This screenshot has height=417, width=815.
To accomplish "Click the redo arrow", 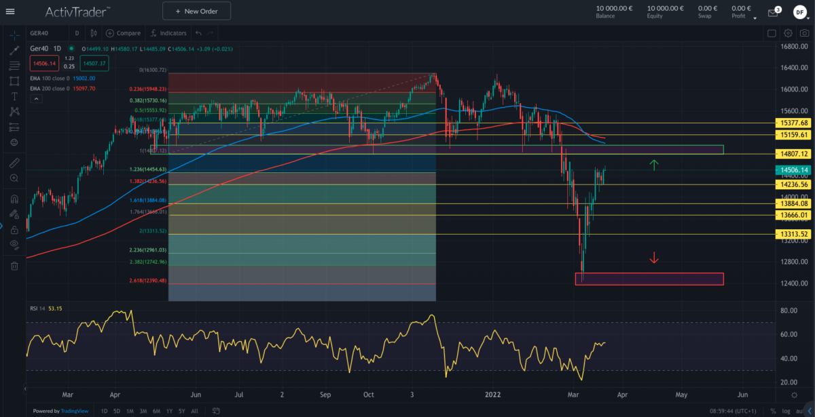I will coord(211,33).
